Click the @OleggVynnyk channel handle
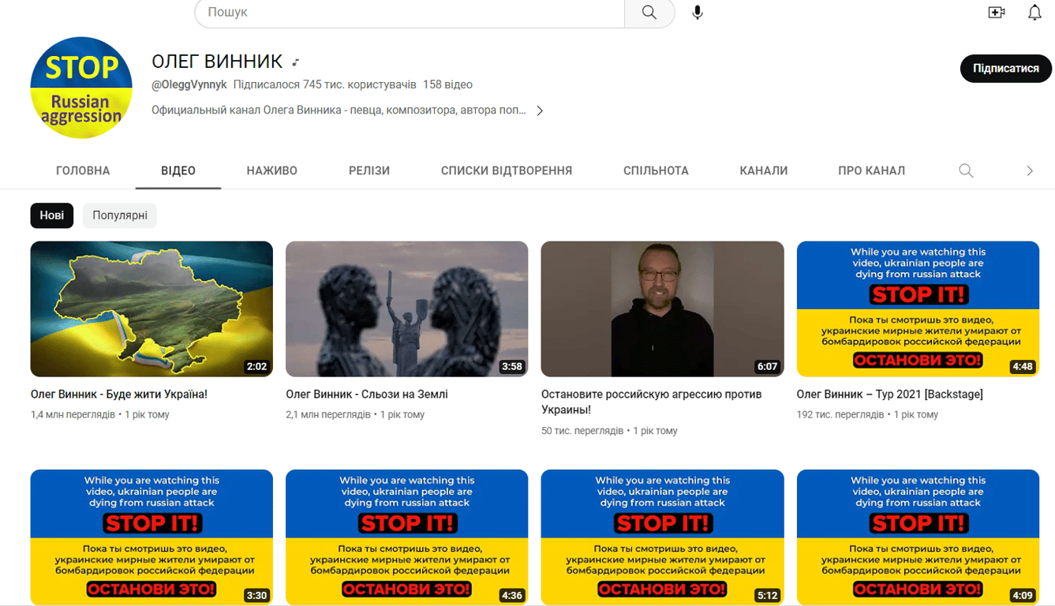The image size is (1055, 606). coord(189,84)
